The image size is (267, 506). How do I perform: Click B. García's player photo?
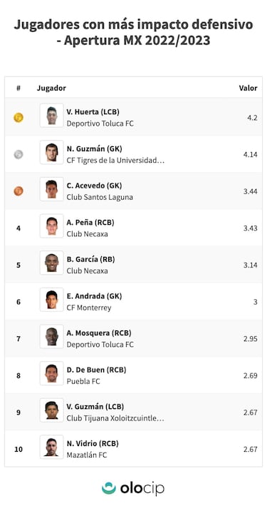[x=51, y=263]
